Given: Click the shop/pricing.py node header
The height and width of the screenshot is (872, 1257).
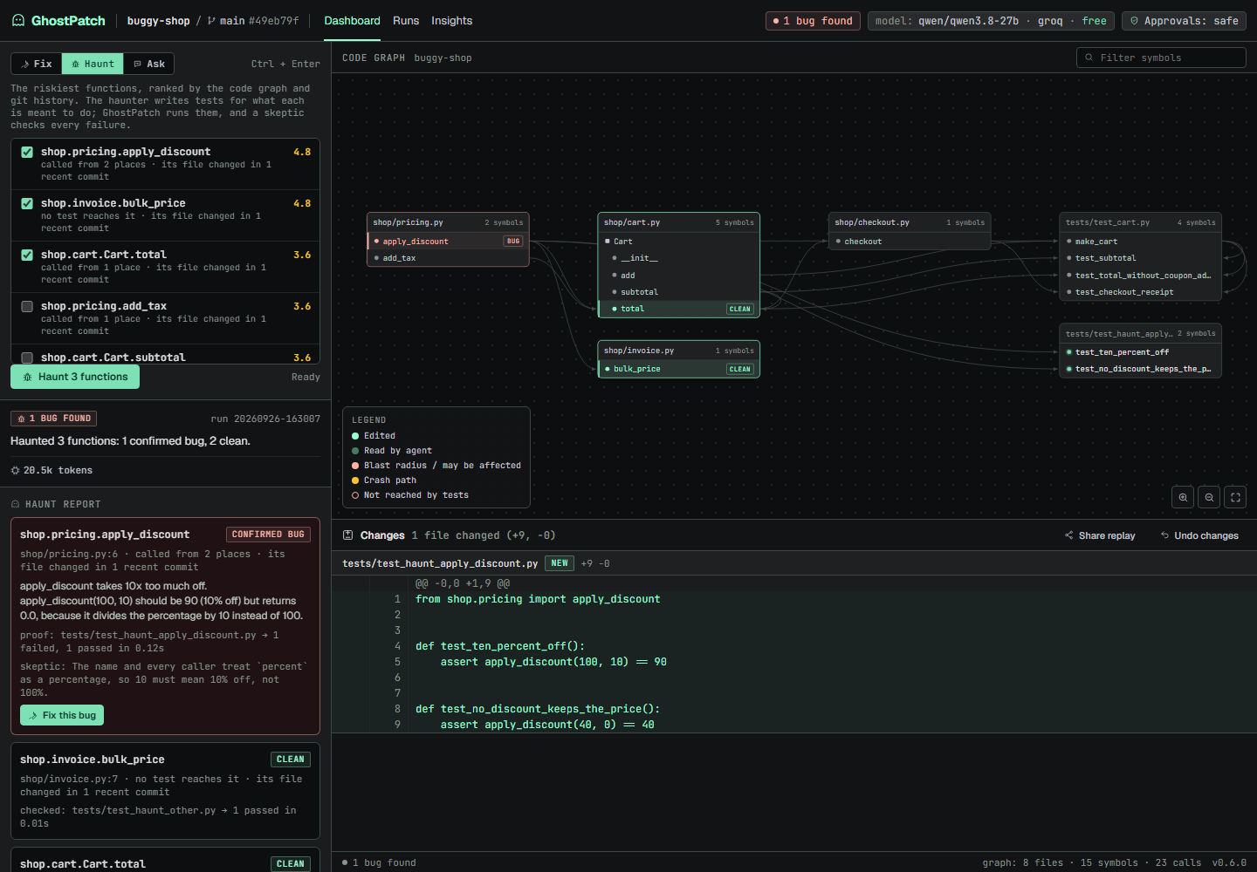Looking at the screenshot, I should pyautogui.click(x=449, y=222).
